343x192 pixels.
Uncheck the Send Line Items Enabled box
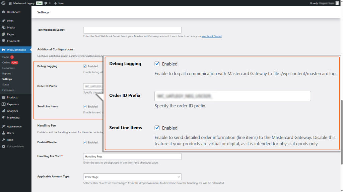tap(157, 128)
